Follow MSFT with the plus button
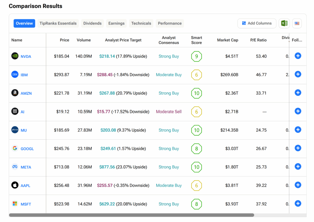This screenshot has width=314, height=222. coord(298,204)
